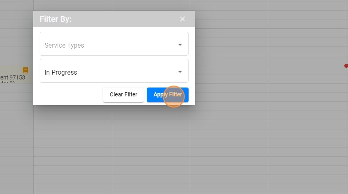Expand the In Progress dropdown arrow

(180, 72)
